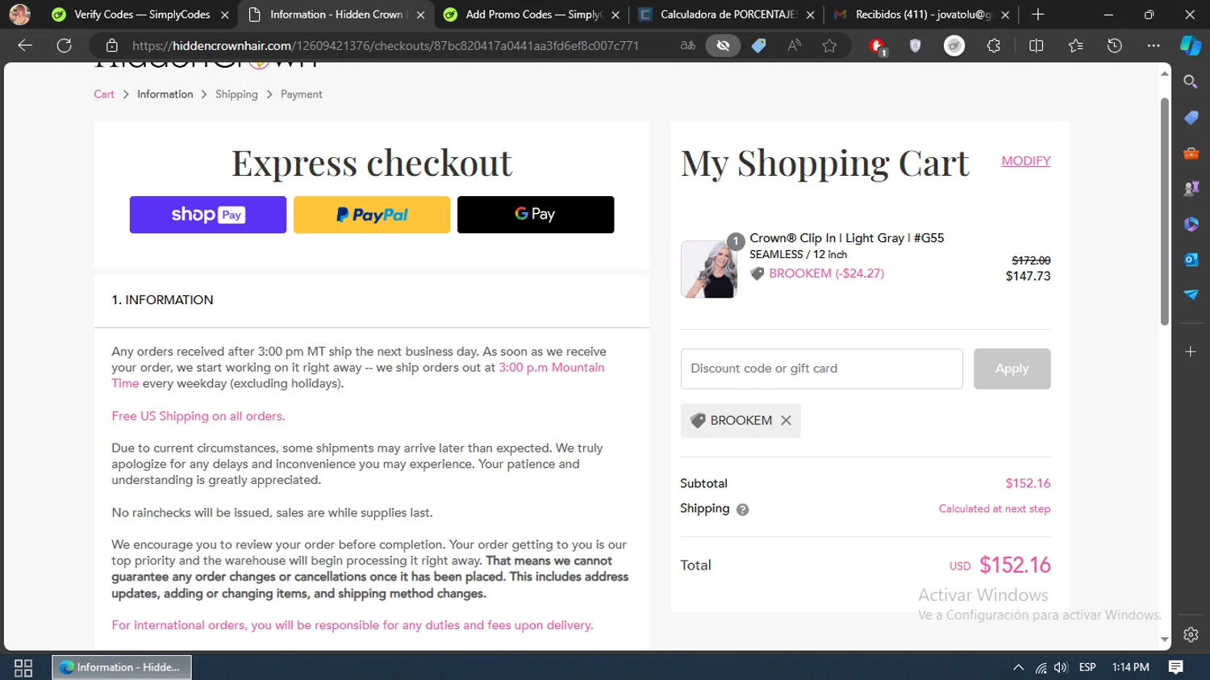Click the translate icon in address bar
Image resolution: width=1210 pixels, height=680 pixels.
pos(687,46)
